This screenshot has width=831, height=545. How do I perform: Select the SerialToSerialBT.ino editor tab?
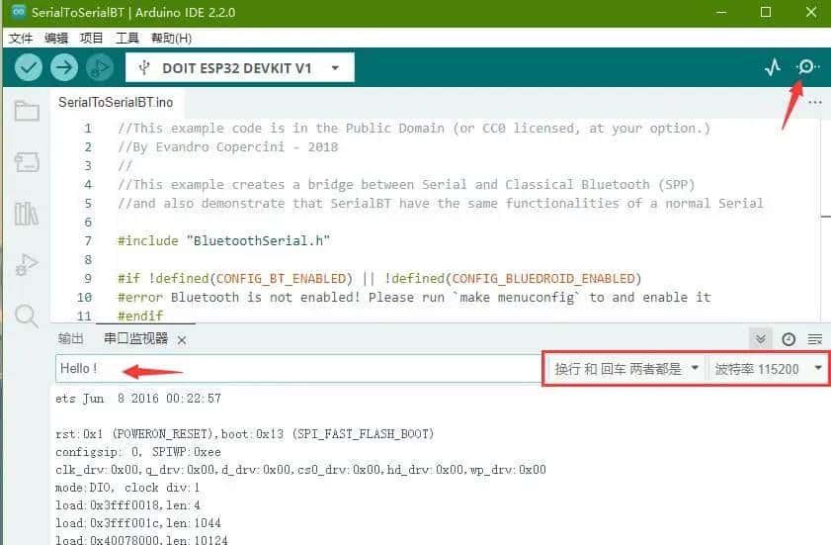click(x=116, y=103)
